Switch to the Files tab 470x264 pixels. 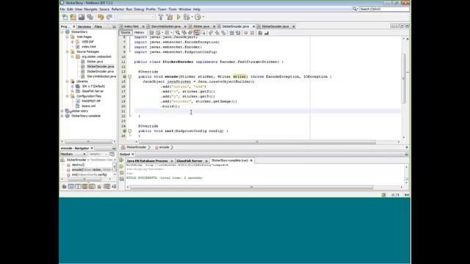click(98, 26)
